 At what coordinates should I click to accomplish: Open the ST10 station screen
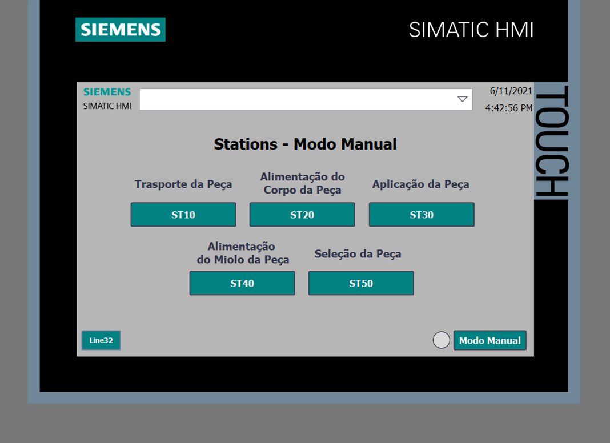pos(183,214)
